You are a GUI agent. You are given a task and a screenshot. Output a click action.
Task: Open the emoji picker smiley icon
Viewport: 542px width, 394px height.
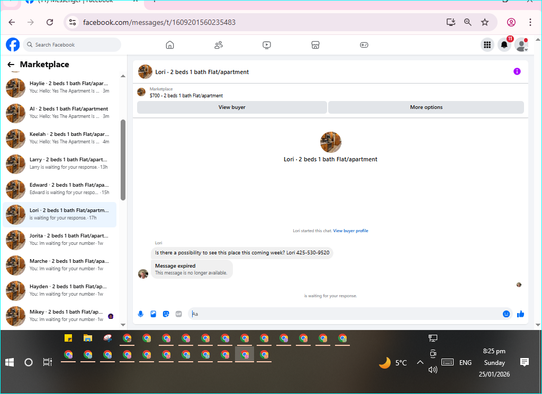pos(506,314)
